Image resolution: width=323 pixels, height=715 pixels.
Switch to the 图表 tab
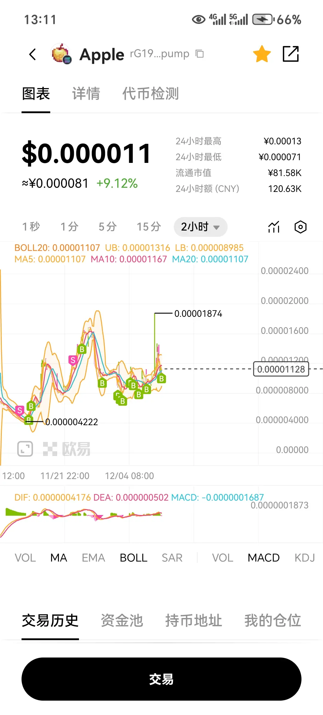coord(36,94)
